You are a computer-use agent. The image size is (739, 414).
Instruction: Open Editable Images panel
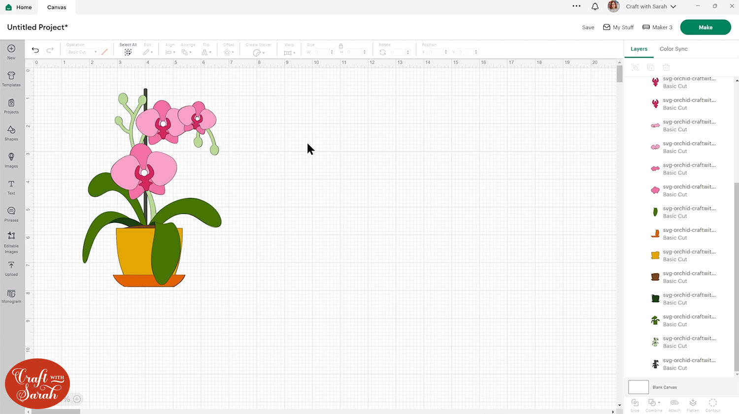pos(11,242)
